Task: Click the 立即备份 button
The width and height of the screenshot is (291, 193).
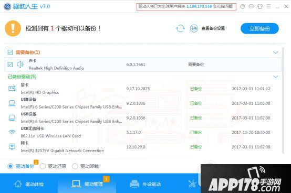Action: (259, 28)
